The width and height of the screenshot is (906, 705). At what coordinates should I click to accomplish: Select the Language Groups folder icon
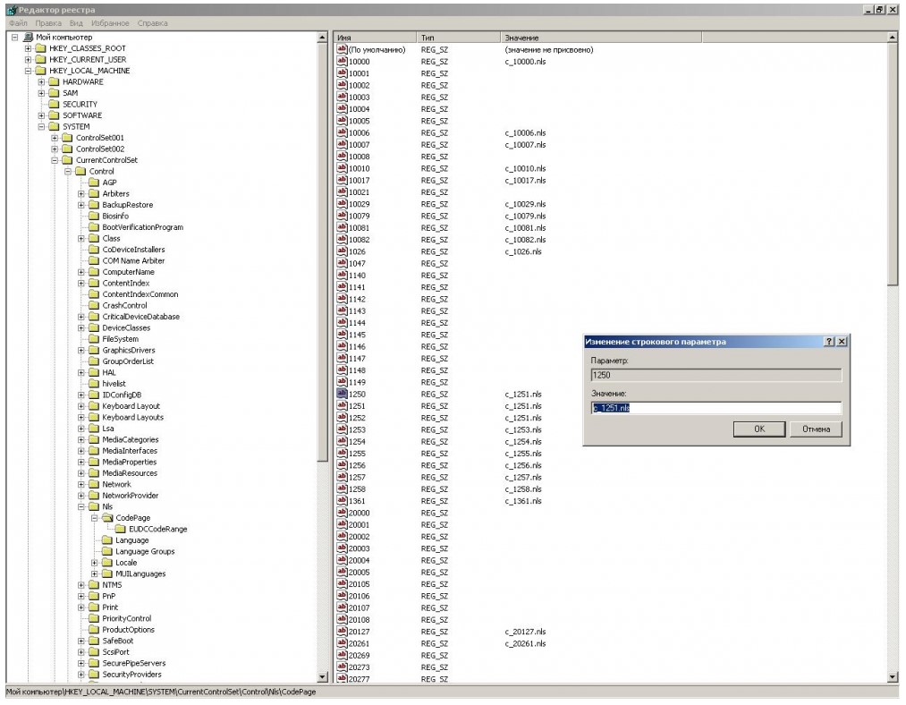[106, 552]
